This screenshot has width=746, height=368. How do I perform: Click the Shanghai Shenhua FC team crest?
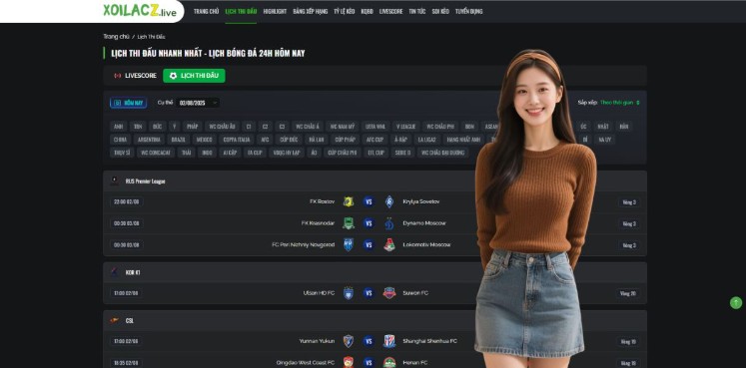pyautogui.click(x=389, y=341)
